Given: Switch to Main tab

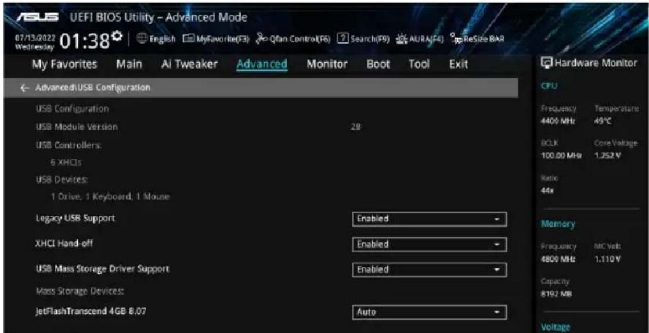Looking at the screenshot, I should 129,64.
